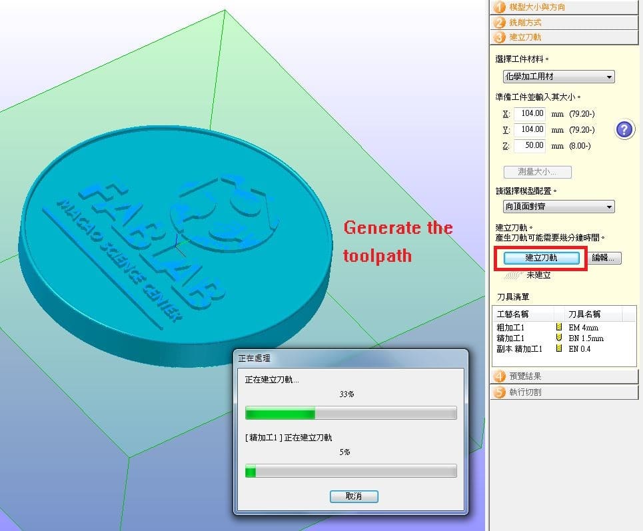Click the EN 0.4 tool icon
This screenshot has width=643, height=531.
coord(558,348)
